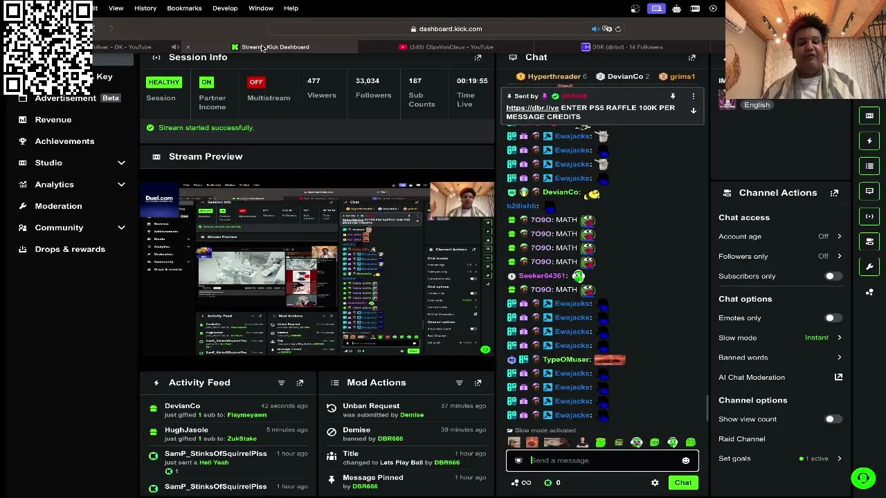
Task: Toggle Show view count switch
Action: [833, 419]
